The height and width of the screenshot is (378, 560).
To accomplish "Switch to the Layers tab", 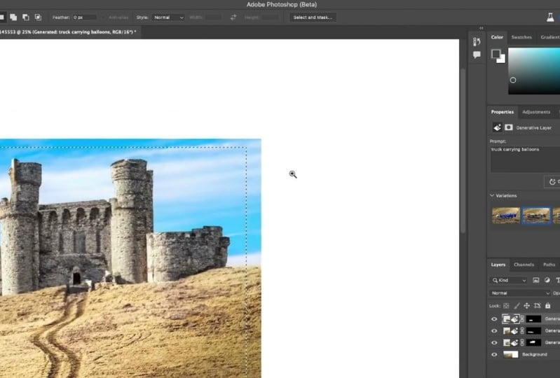I will tap(498, 265).
